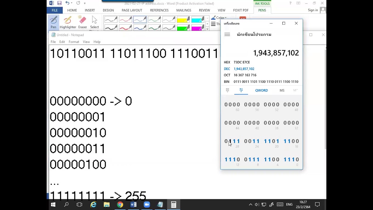Viewport: 373px width, 210px height.
Task: Switch to the DESIGN ribbon tab
Action: tap(108, 10)
